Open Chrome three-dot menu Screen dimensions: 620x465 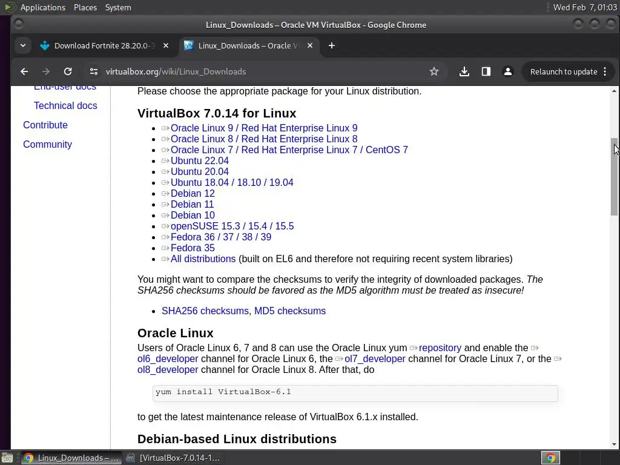point(605,71)
